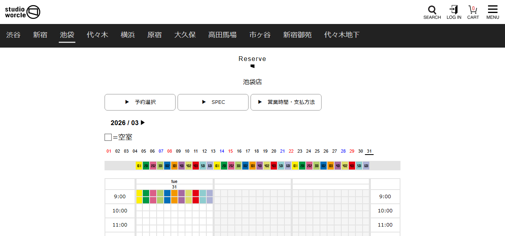Advance the month using the 2026/03 arrow
Viewport: 505px width, 236px height.
(143, 123)
